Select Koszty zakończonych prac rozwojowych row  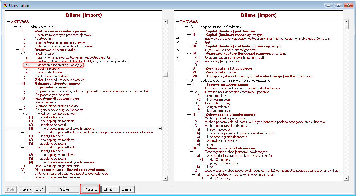point(63,35)
